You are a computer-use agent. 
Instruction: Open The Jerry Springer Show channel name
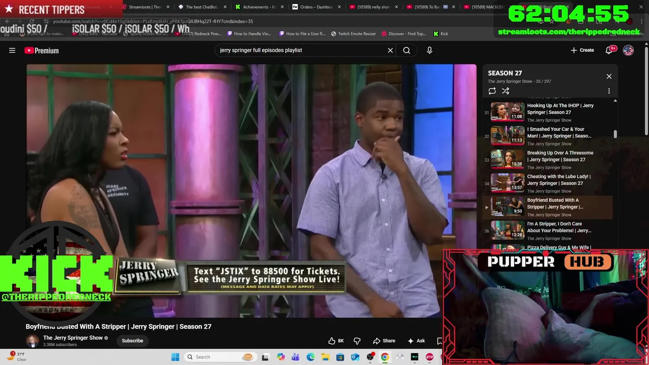click(73, 338)
